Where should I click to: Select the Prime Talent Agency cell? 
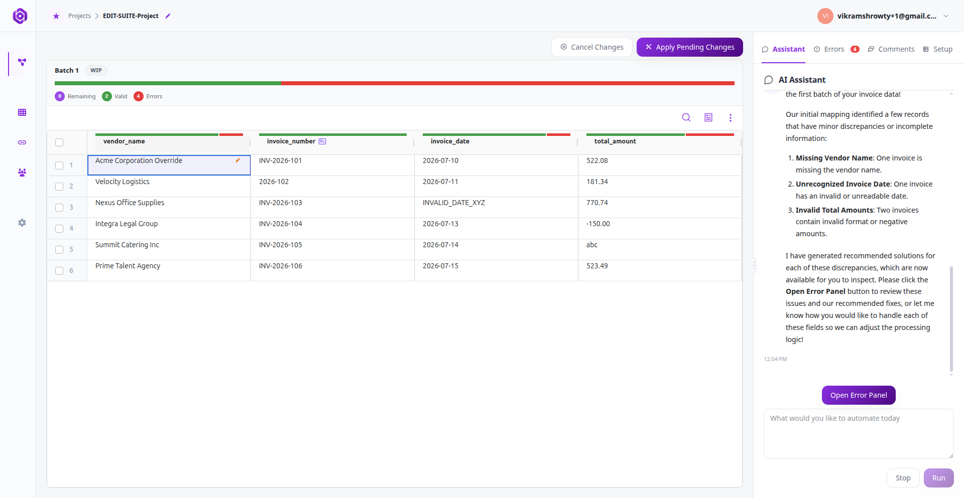(x=169, y=270)
